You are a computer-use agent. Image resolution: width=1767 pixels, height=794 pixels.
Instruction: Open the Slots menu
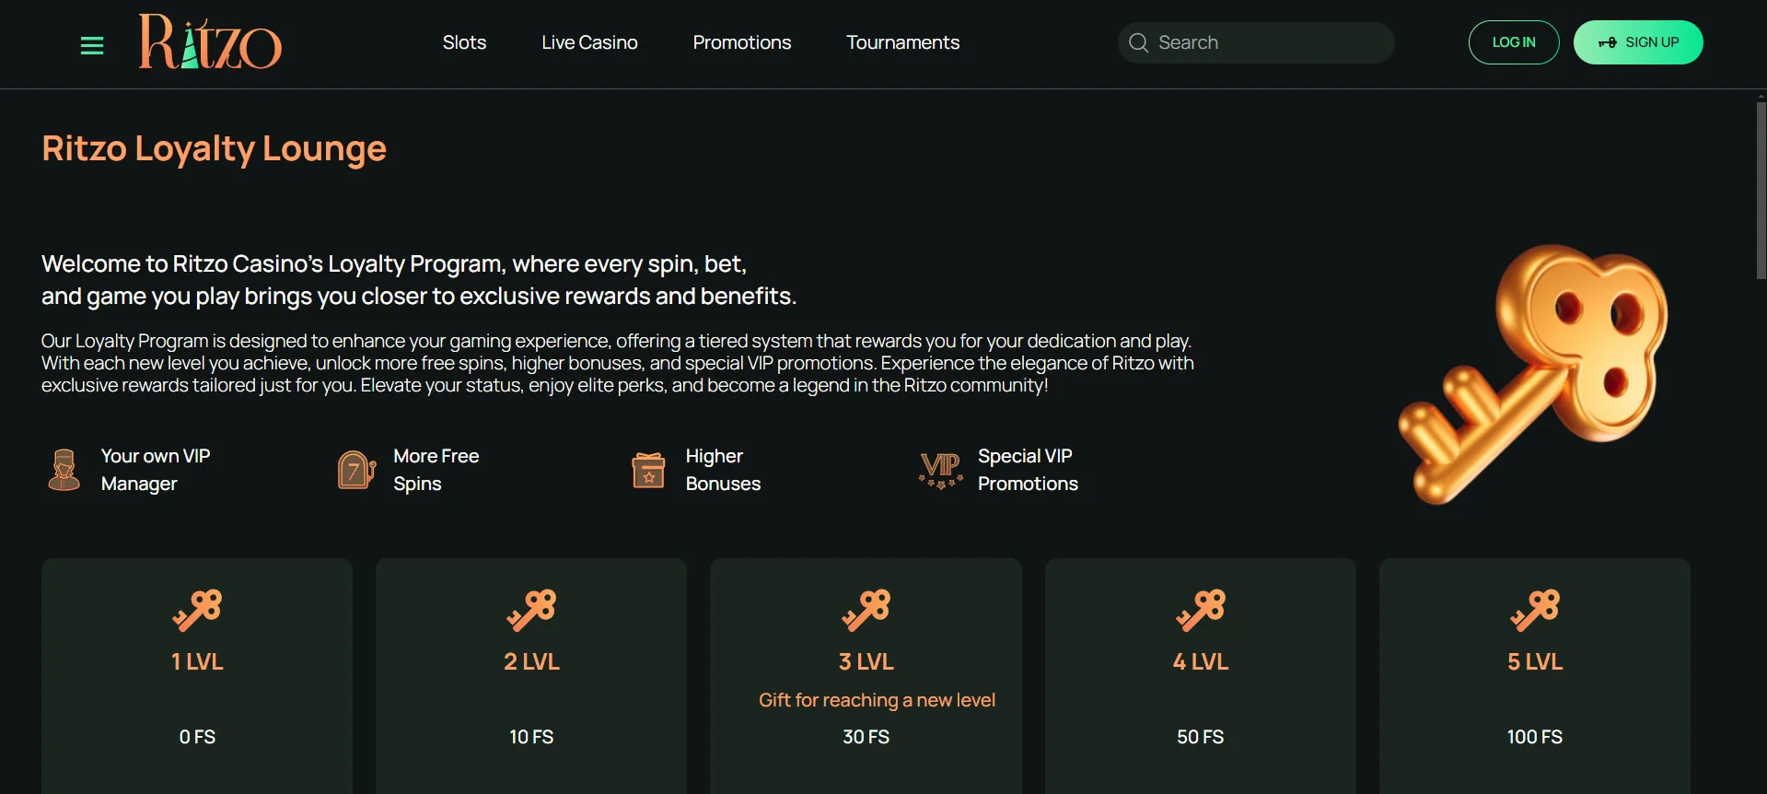pyautogui.click(x=464, y=42)
